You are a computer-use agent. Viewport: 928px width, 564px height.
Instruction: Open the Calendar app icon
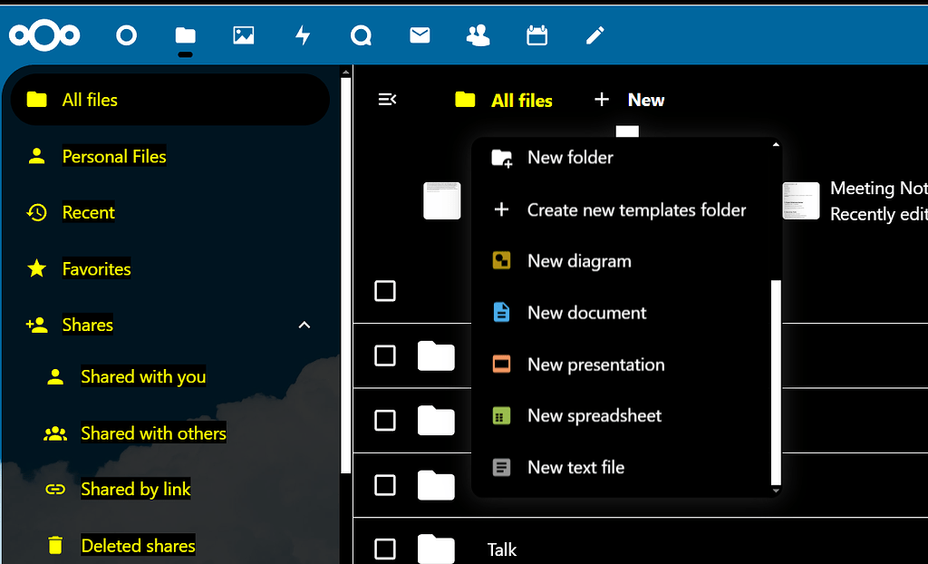pos(536,35)
